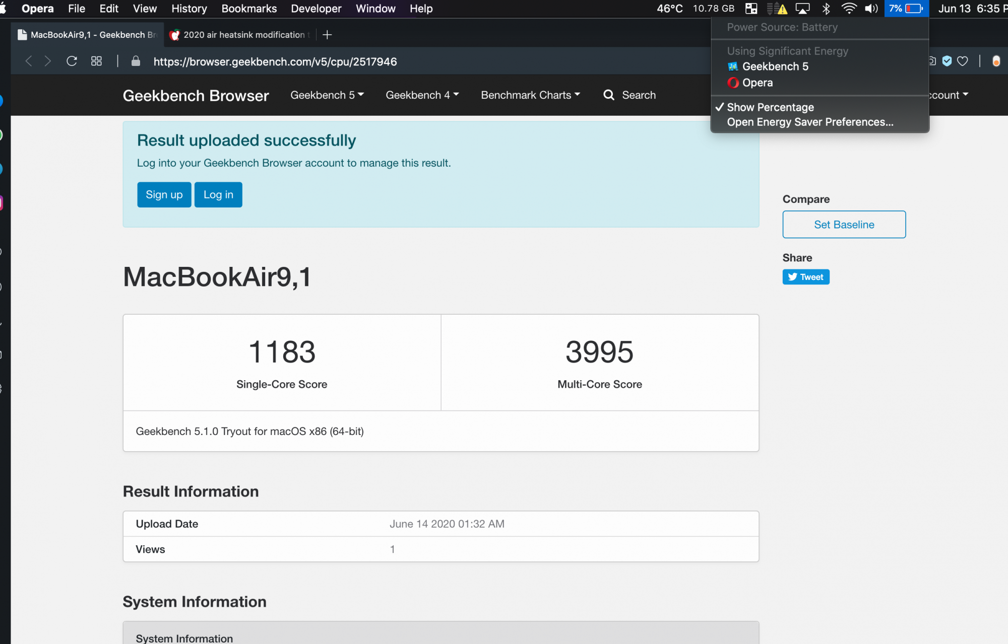Click the Sign up button
This screenshot has height=644, width=1008.
pyautogui.click(x=164, y=195)
